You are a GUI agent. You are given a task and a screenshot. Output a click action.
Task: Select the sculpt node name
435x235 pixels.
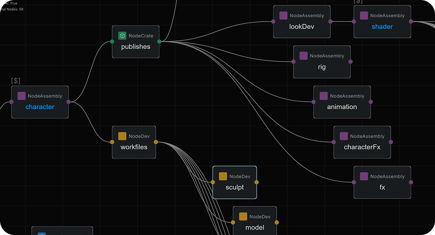coord(235,187)
